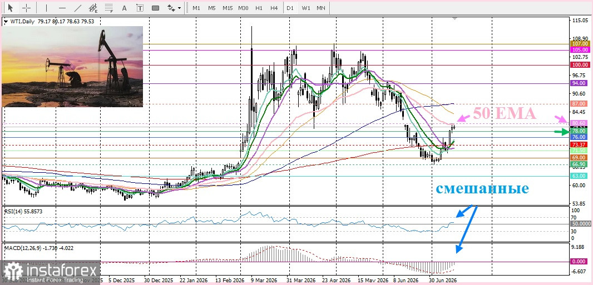Choose the horizontal line drawing tool
Screen dimensions: 593x285
[x=62, y=8]
